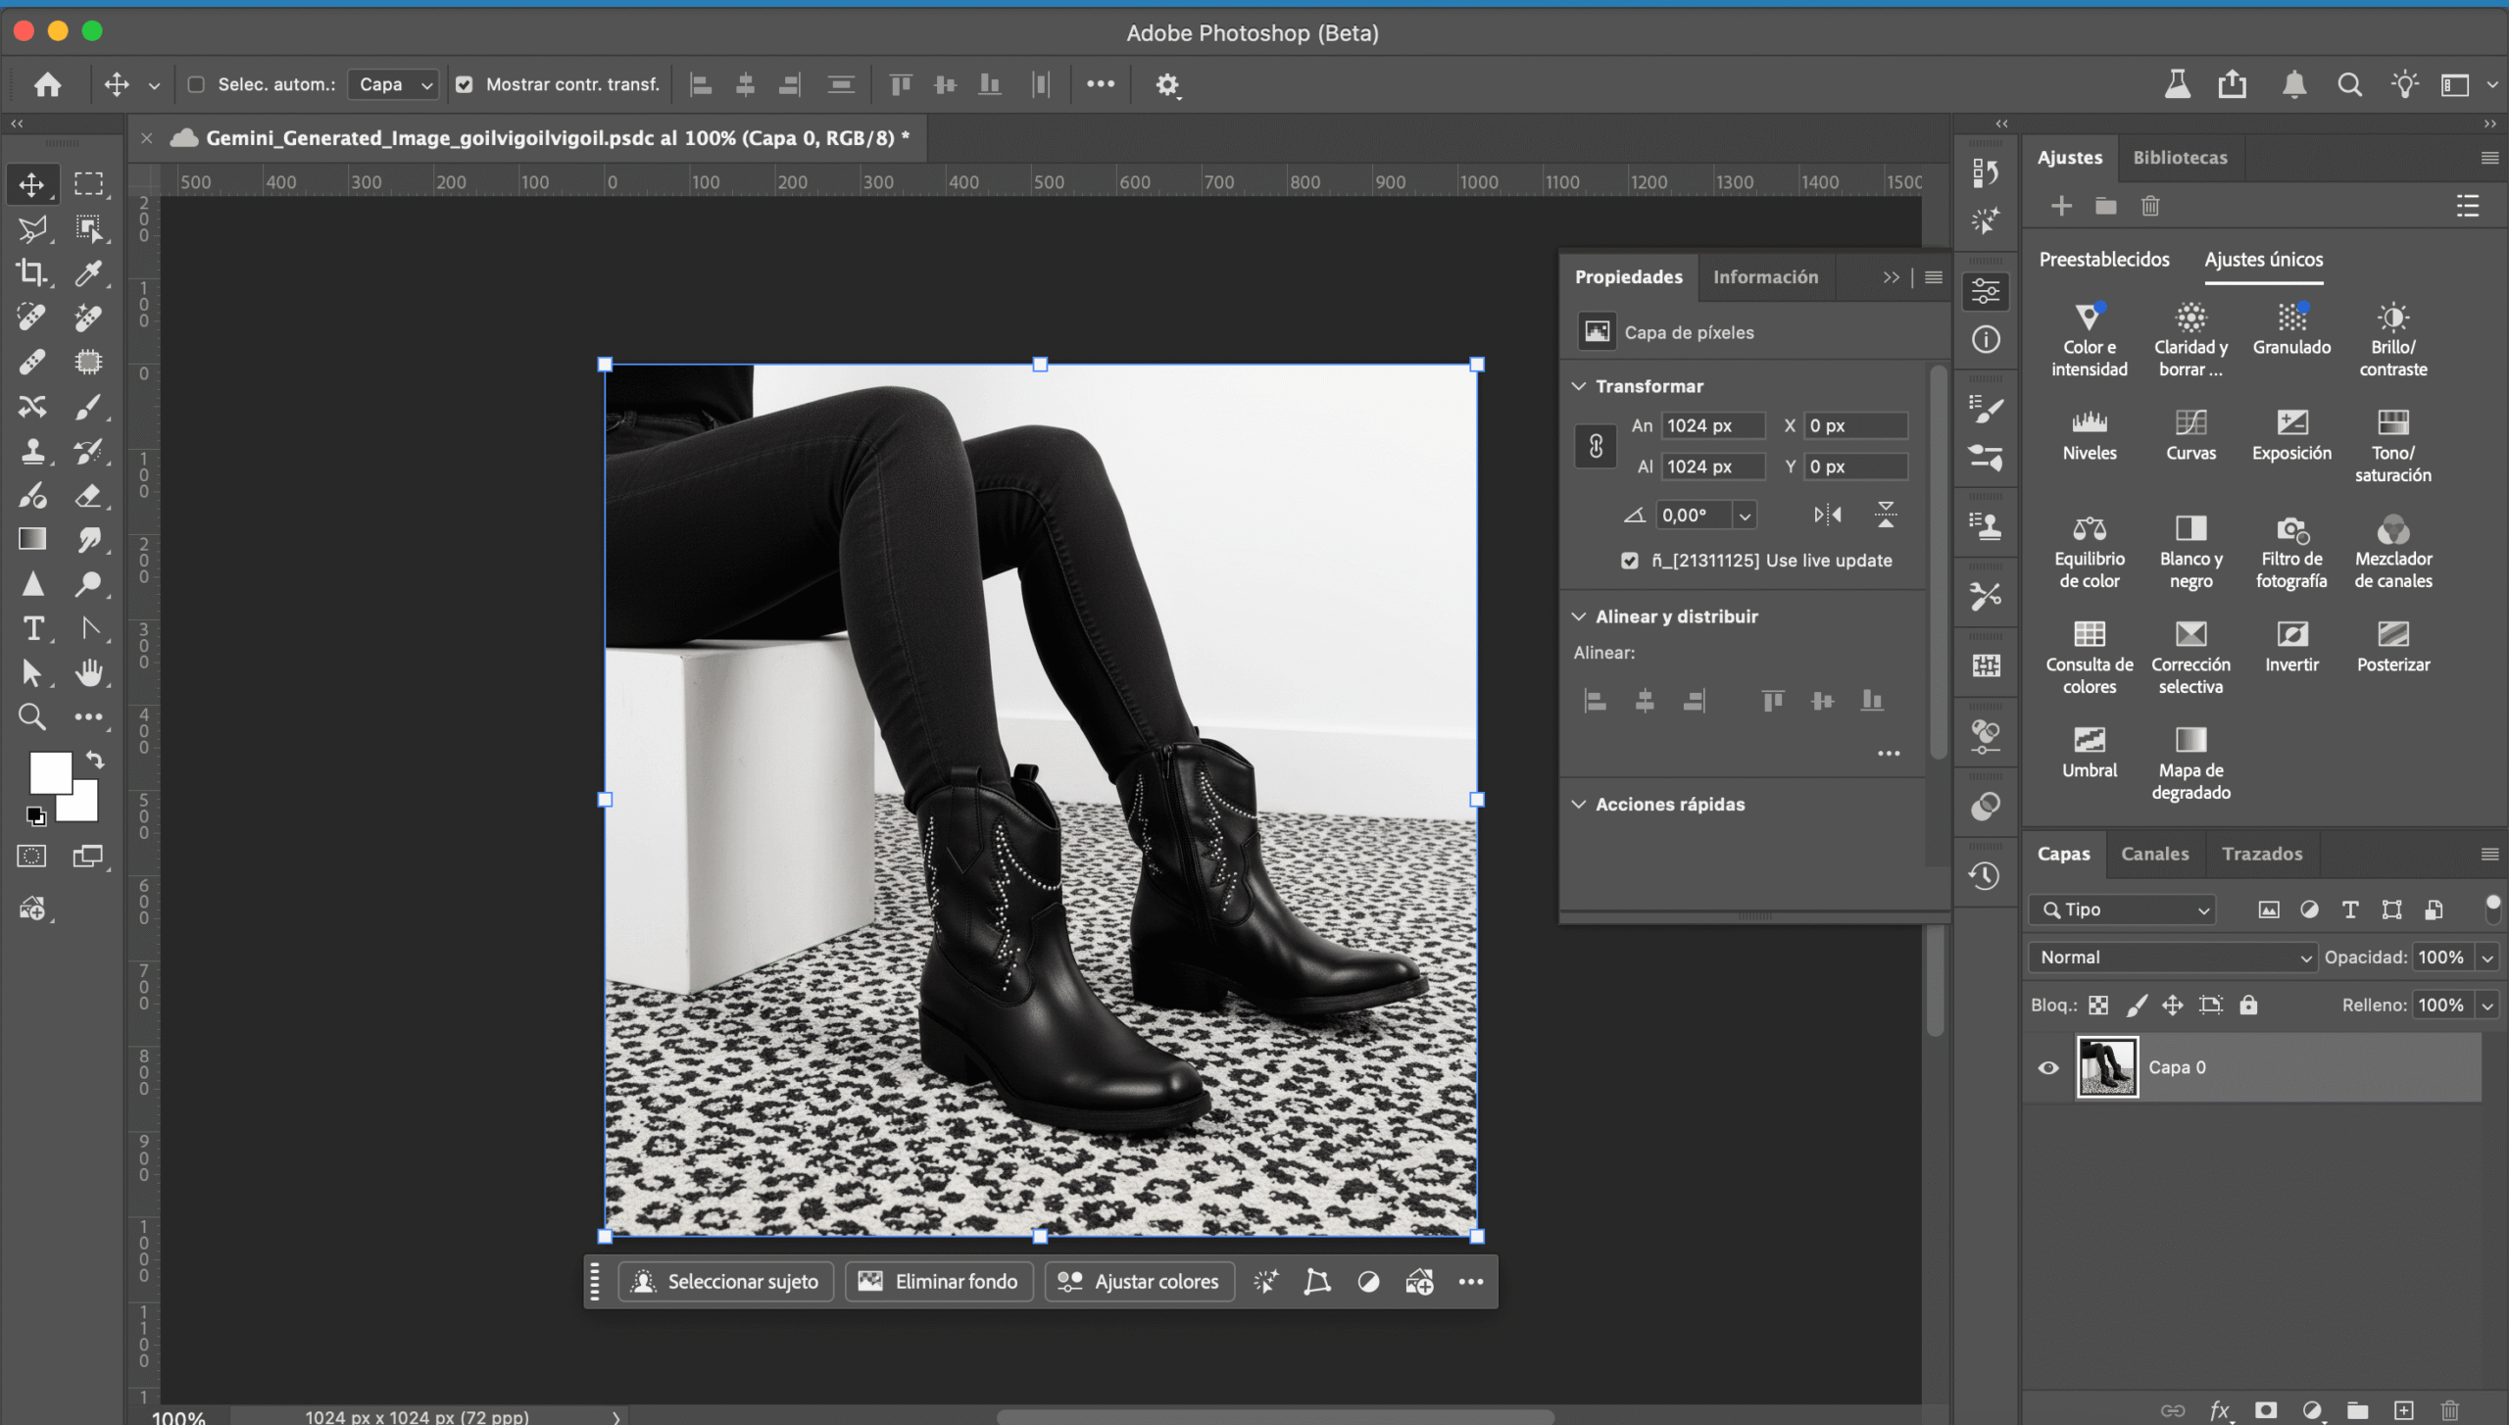Click the Eliminar fondo button
The width and height of the screenshot is (2509, 1425).
click(x=938, y=1282)
